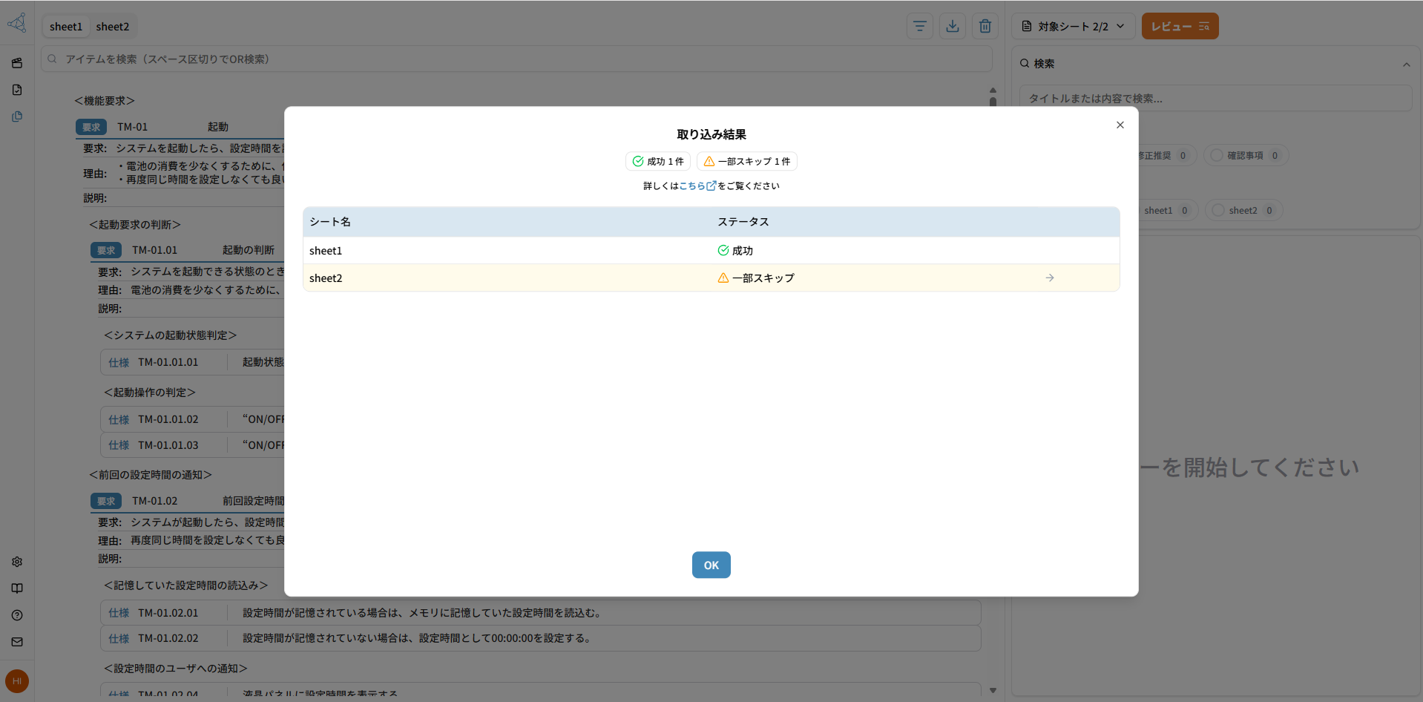Image resolution: width=1423 pixels, height=702 pixels.
Task: Toggle the sheet2 filter radio
Action: (1217, 210)
